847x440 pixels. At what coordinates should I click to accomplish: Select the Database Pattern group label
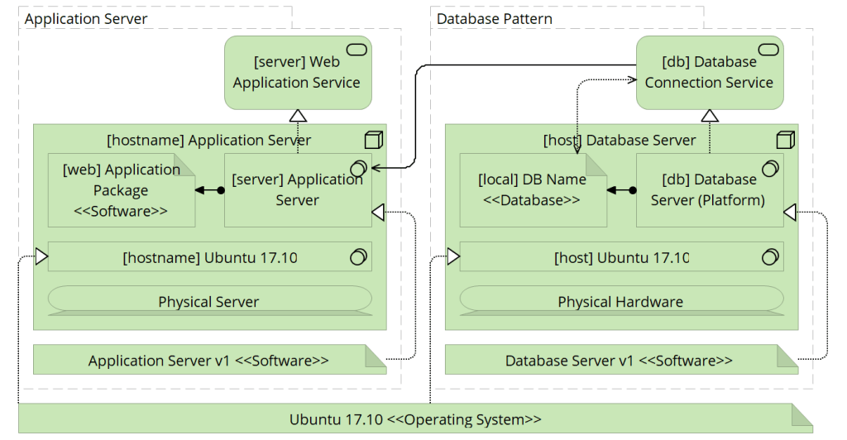tap(495, 18)
